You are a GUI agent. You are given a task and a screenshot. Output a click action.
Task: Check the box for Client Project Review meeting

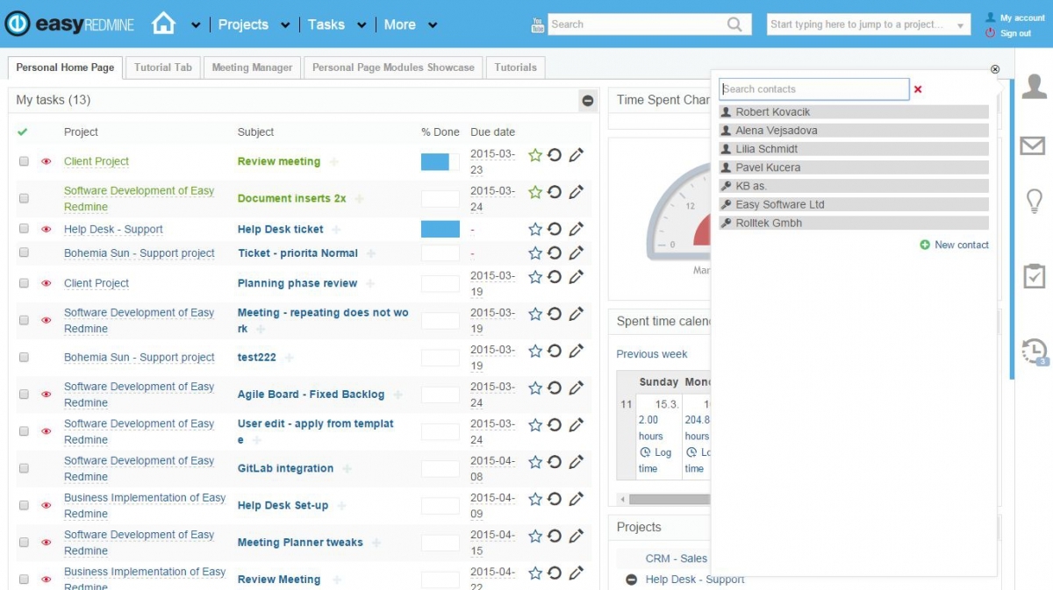point(24,161)
